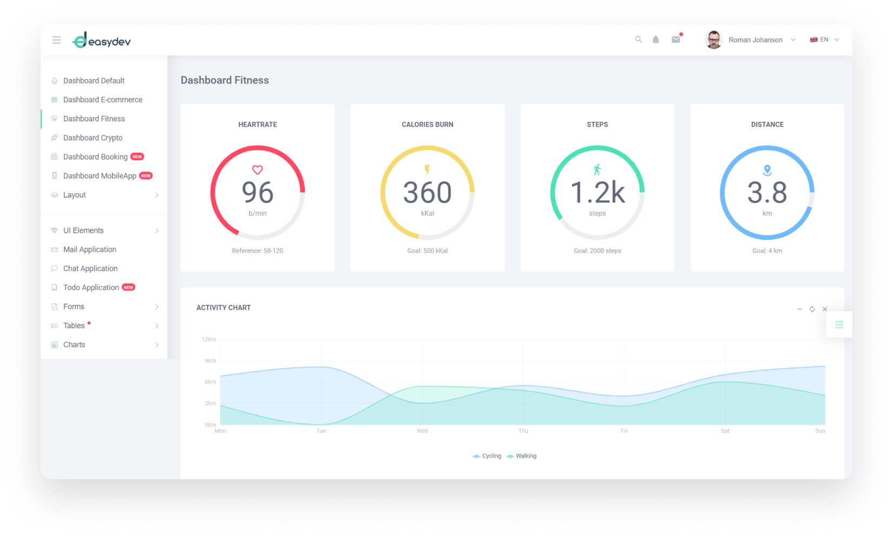This screenshot has width=893, height=536.
Task: Open Dashboard MobileApp in sidebar
Action: click(x=100, y=175)
